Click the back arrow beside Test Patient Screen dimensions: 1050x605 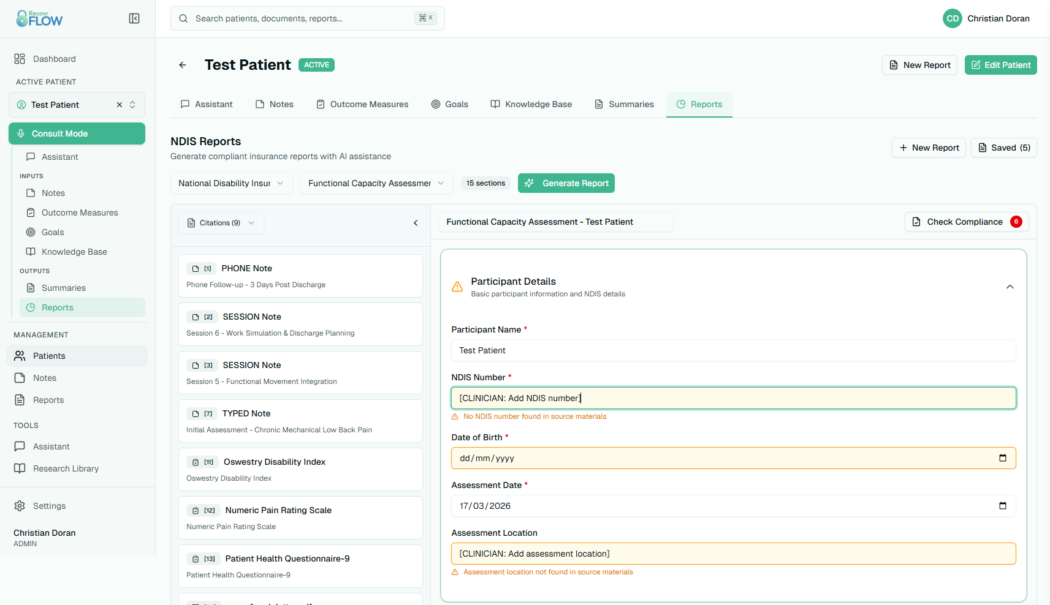183,65
